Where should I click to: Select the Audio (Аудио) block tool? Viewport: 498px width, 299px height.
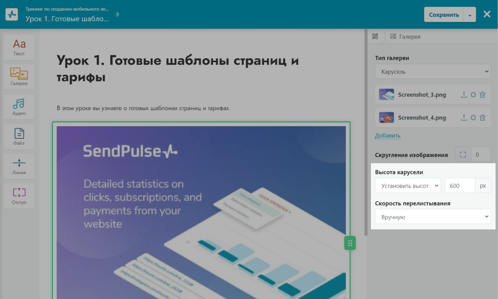[x=19, y=106]
